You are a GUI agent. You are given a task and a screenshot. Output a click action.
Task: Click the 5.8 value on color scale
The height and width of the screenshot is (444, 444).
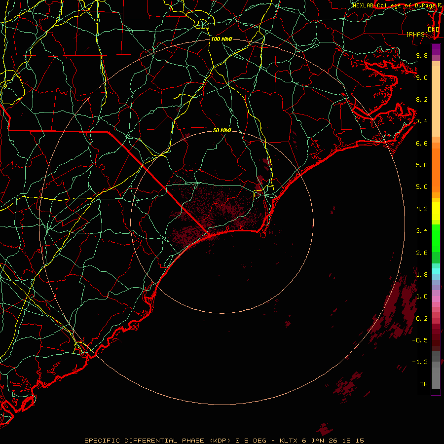(422, 165)
